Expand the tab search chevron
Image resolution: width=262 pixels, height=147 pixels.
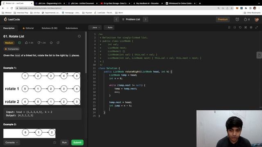click(259, 3)
